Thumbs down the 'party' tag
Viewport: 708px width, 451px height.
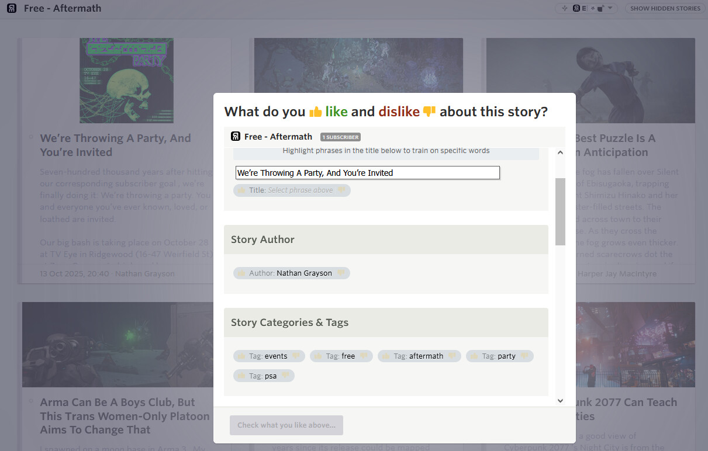(x=524, y=356)
